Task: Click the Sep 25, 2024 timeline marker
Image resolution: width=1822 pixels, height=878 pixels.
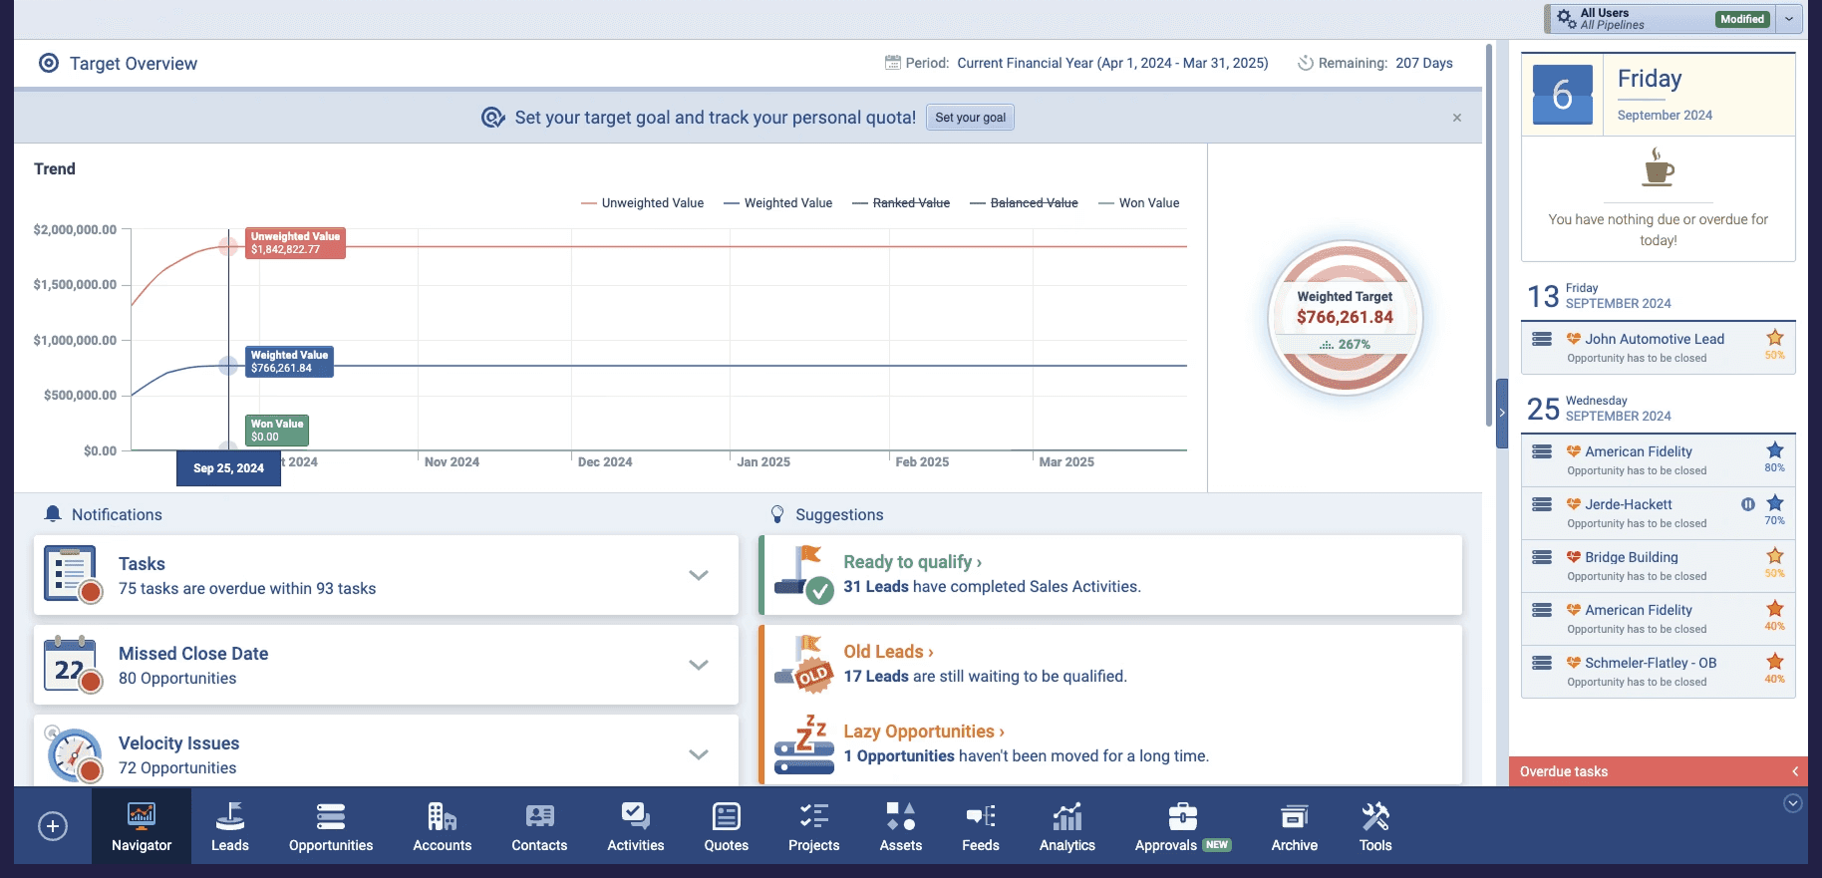Action: 228,468
